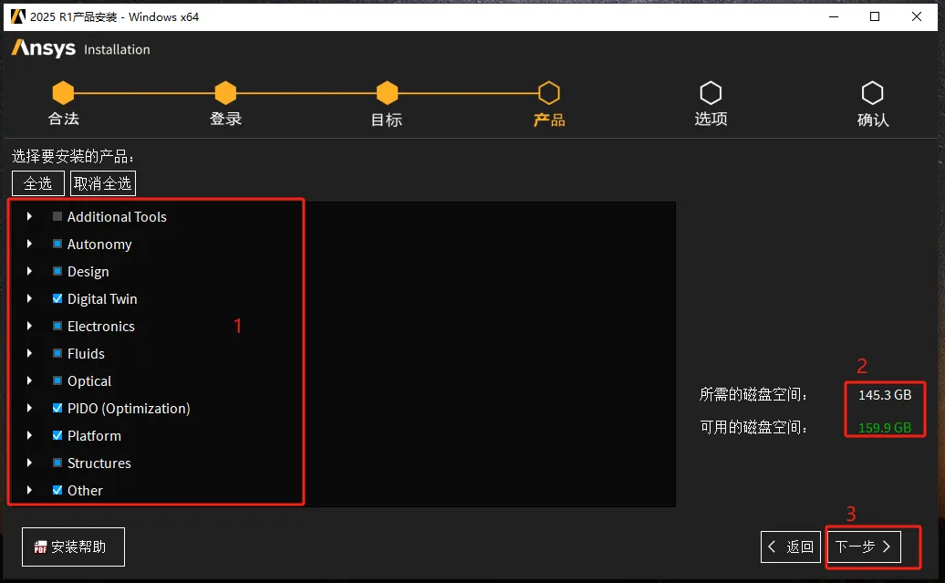Toggle the Fluids checkbox
Screen dimensions: 945x583
tap(57, 353)
